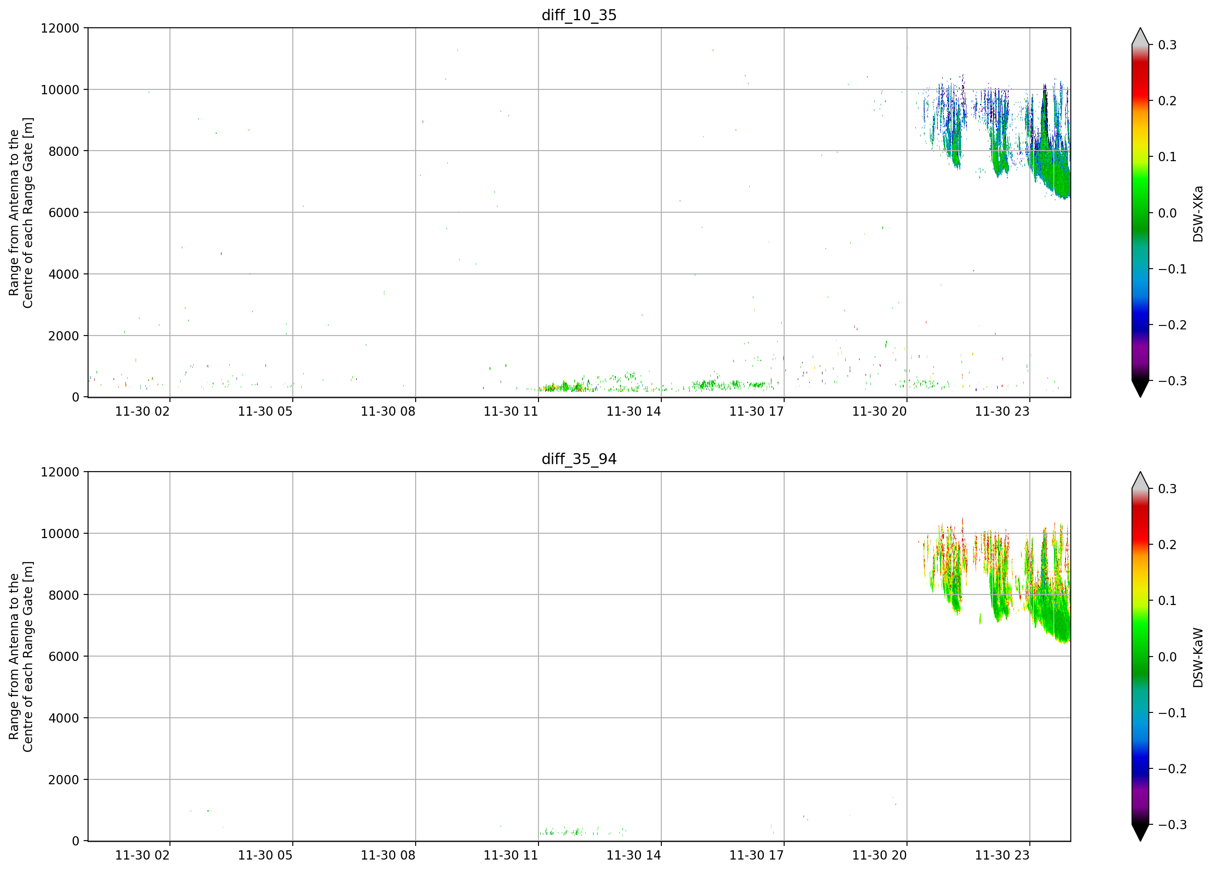1213x871 pixels.
Task: Click '11-30 02' tick label on top plot
Action: coord(142,411)
